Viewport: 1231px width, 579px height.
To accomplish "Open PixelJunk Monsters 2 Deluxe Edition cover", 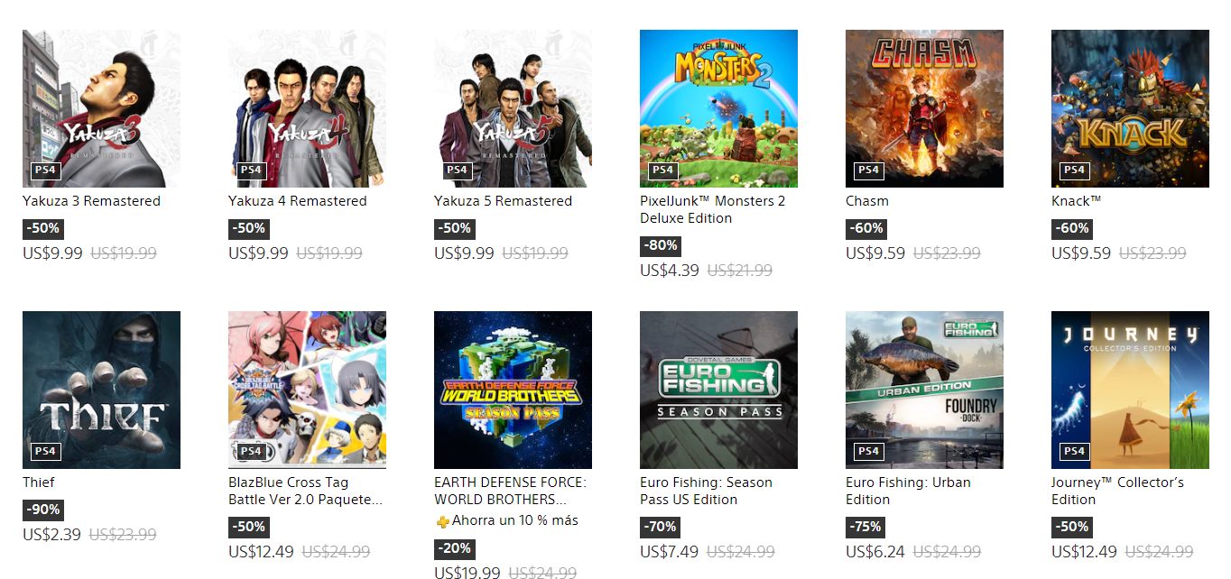I will (x=718, y=108).
